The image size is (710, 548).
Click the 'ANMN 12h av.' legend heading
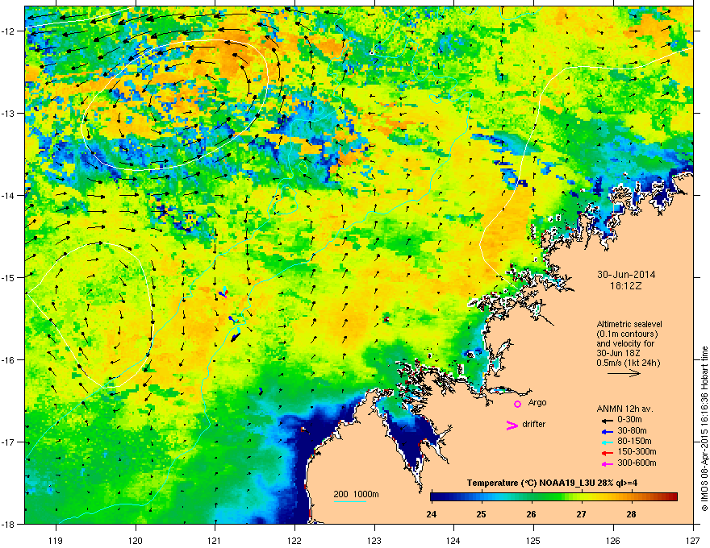(624, 409)
